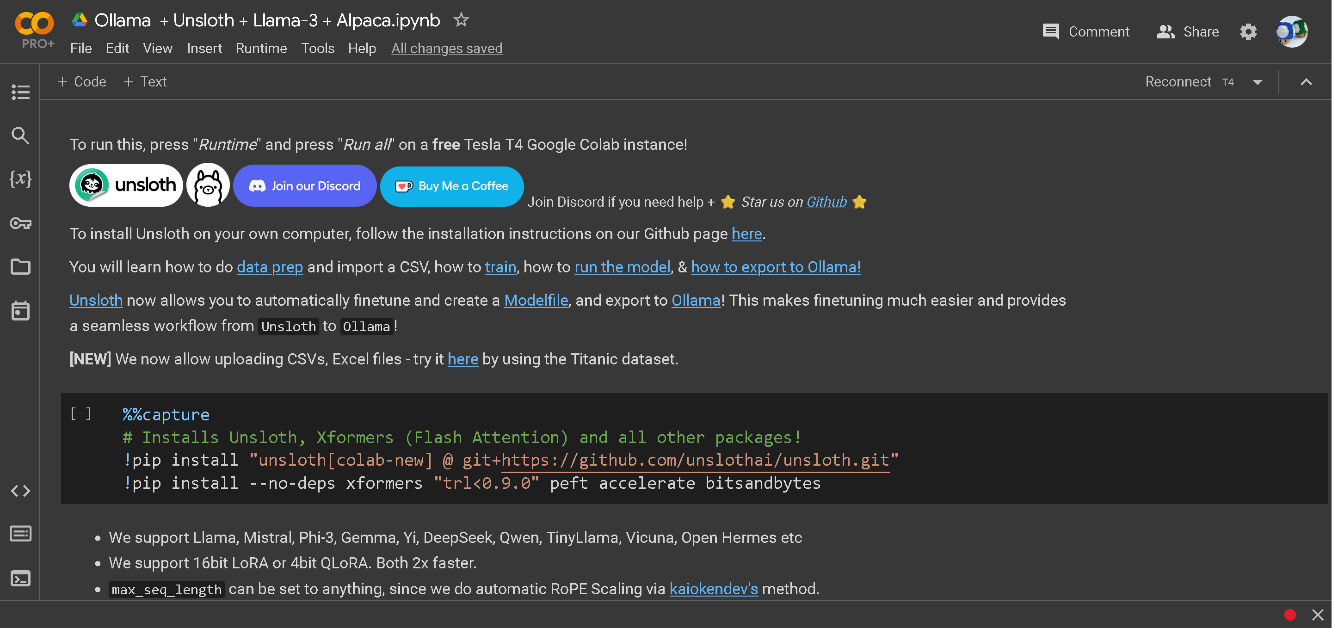Open the Tools menu
The image size is (1332, 628).
(317, 49)
